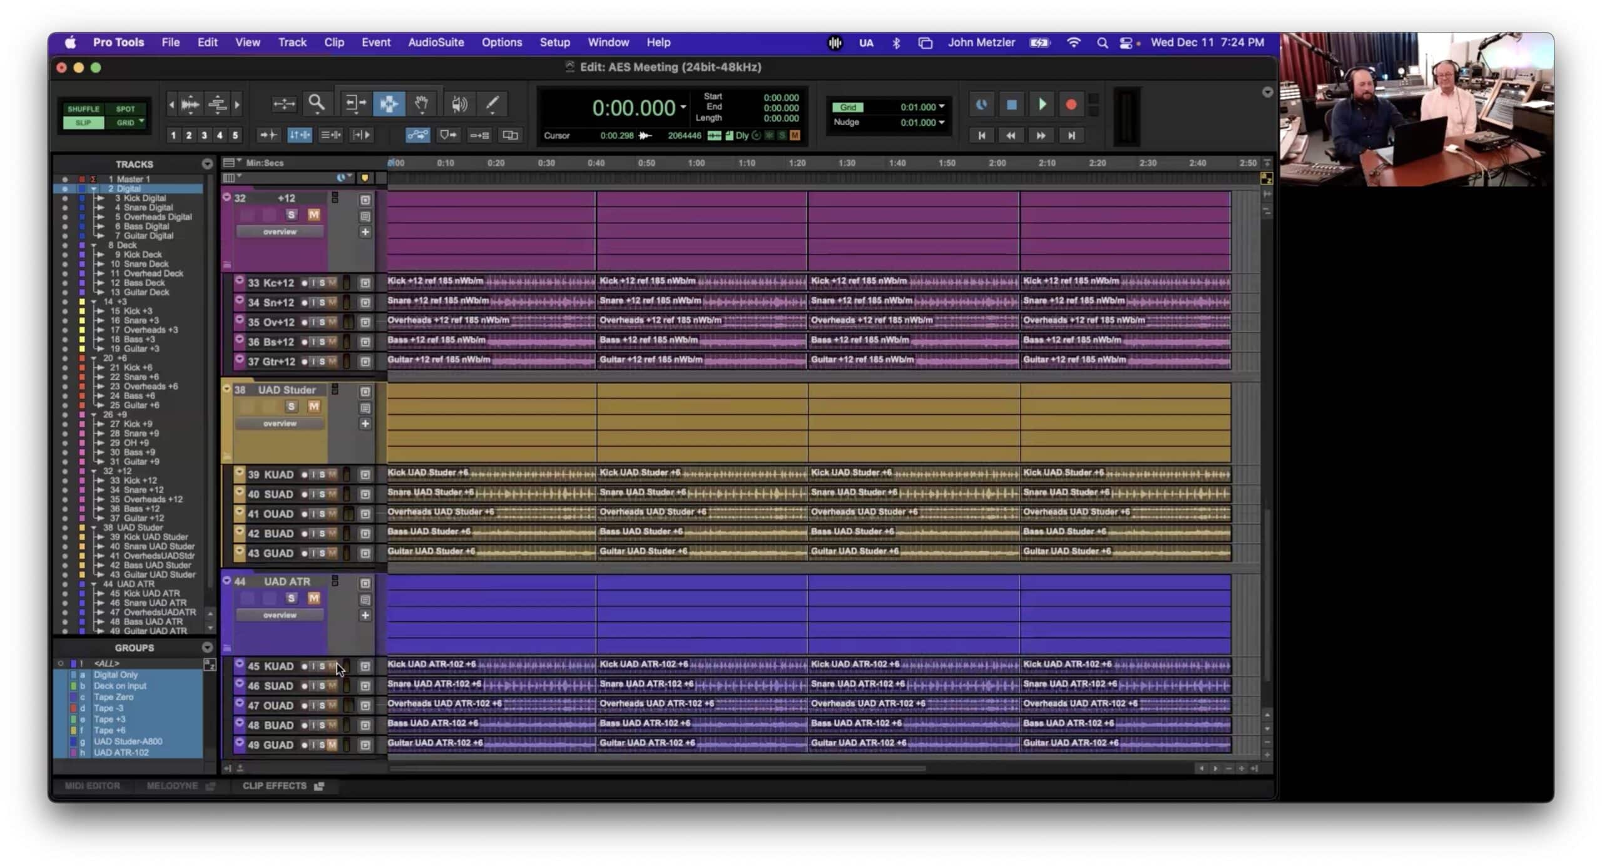The image size is (1602, 866).
Task: Click audio waveform zoom icon
Action: tap(190, 104)
